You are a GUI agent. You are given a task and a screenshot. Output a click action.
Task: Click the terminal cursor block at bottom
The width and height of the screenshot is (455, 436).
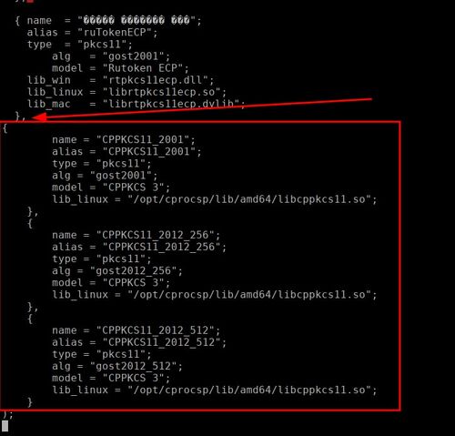pyautogui.click(x=5, y=426)
